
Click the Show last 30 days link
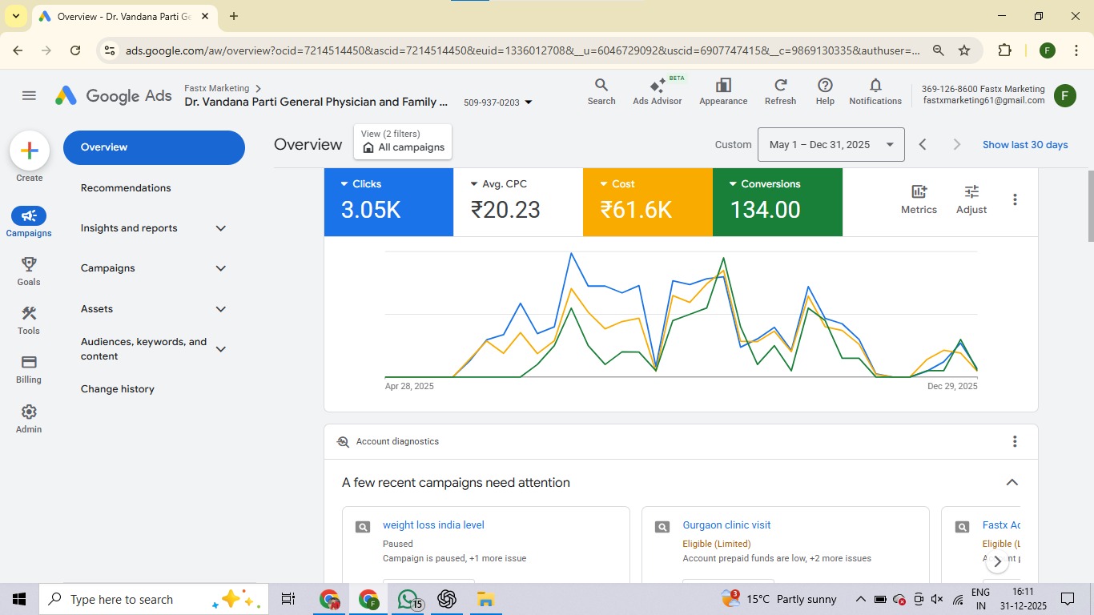coord(1025,144)
